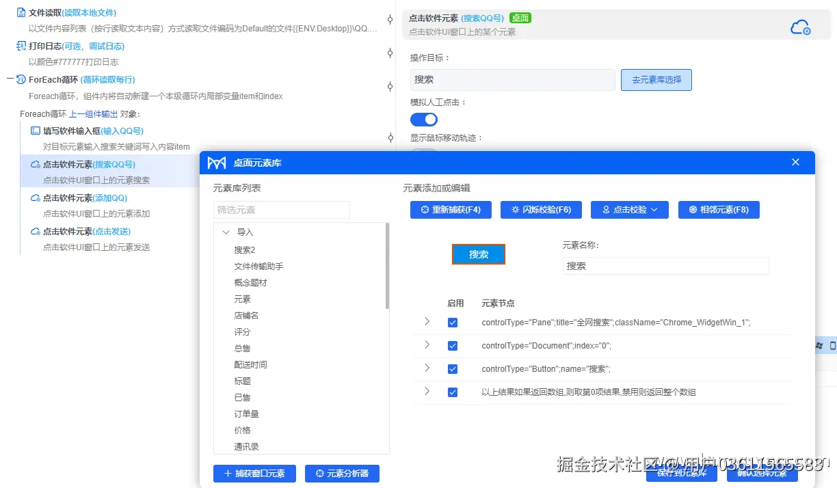
Task: Select the 填写软件输入框(输入QQ号) step title
Action: pos(93,131)
